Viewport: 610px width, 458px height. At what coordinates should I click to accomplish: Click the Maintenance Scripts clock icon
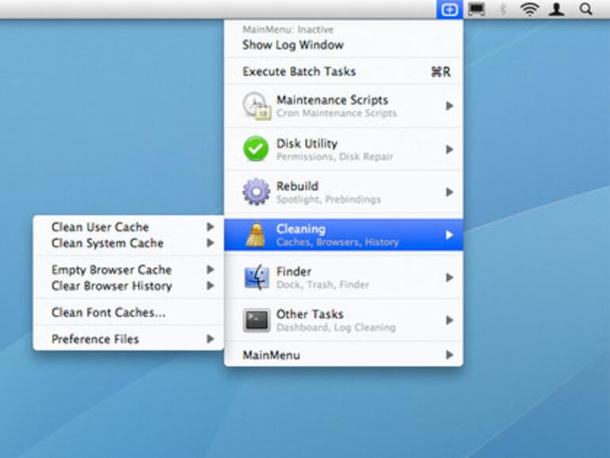(257, 105)
